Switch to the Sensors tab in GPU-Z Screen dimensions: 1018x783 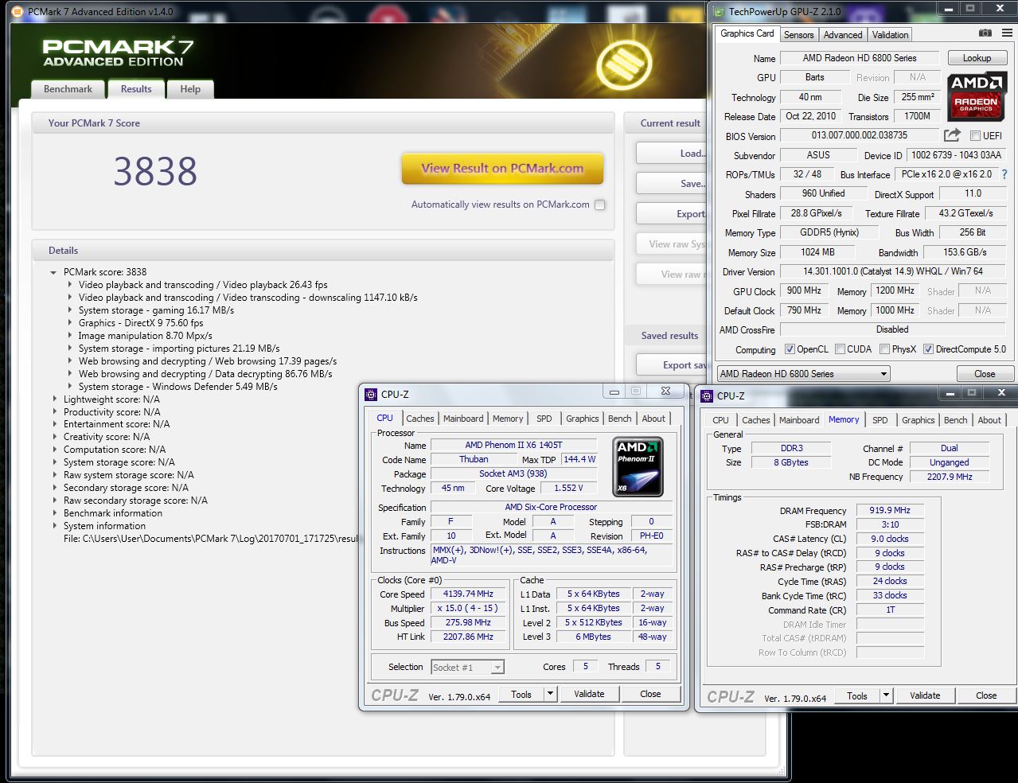798,35
